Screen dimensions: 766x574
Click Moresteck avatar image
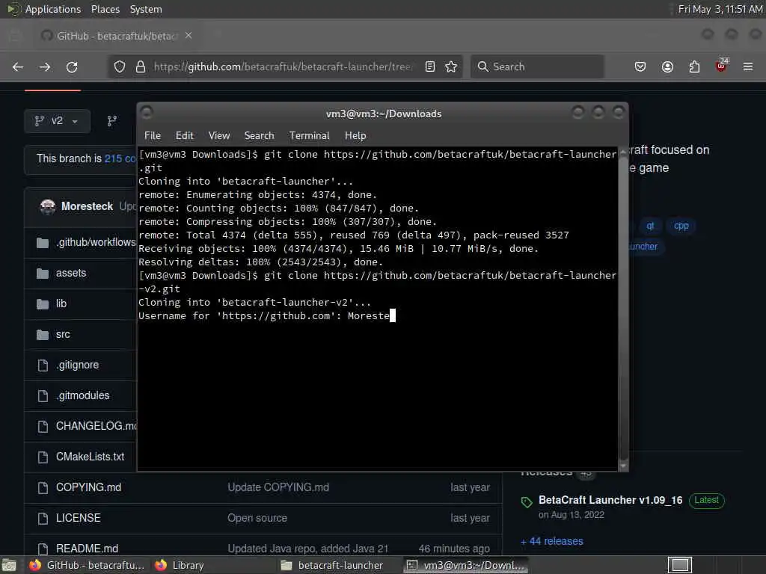tap(47, 206)
